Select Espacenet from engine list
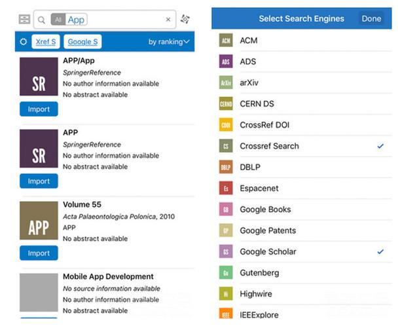The image size is (419, 330). click(259, 188)
